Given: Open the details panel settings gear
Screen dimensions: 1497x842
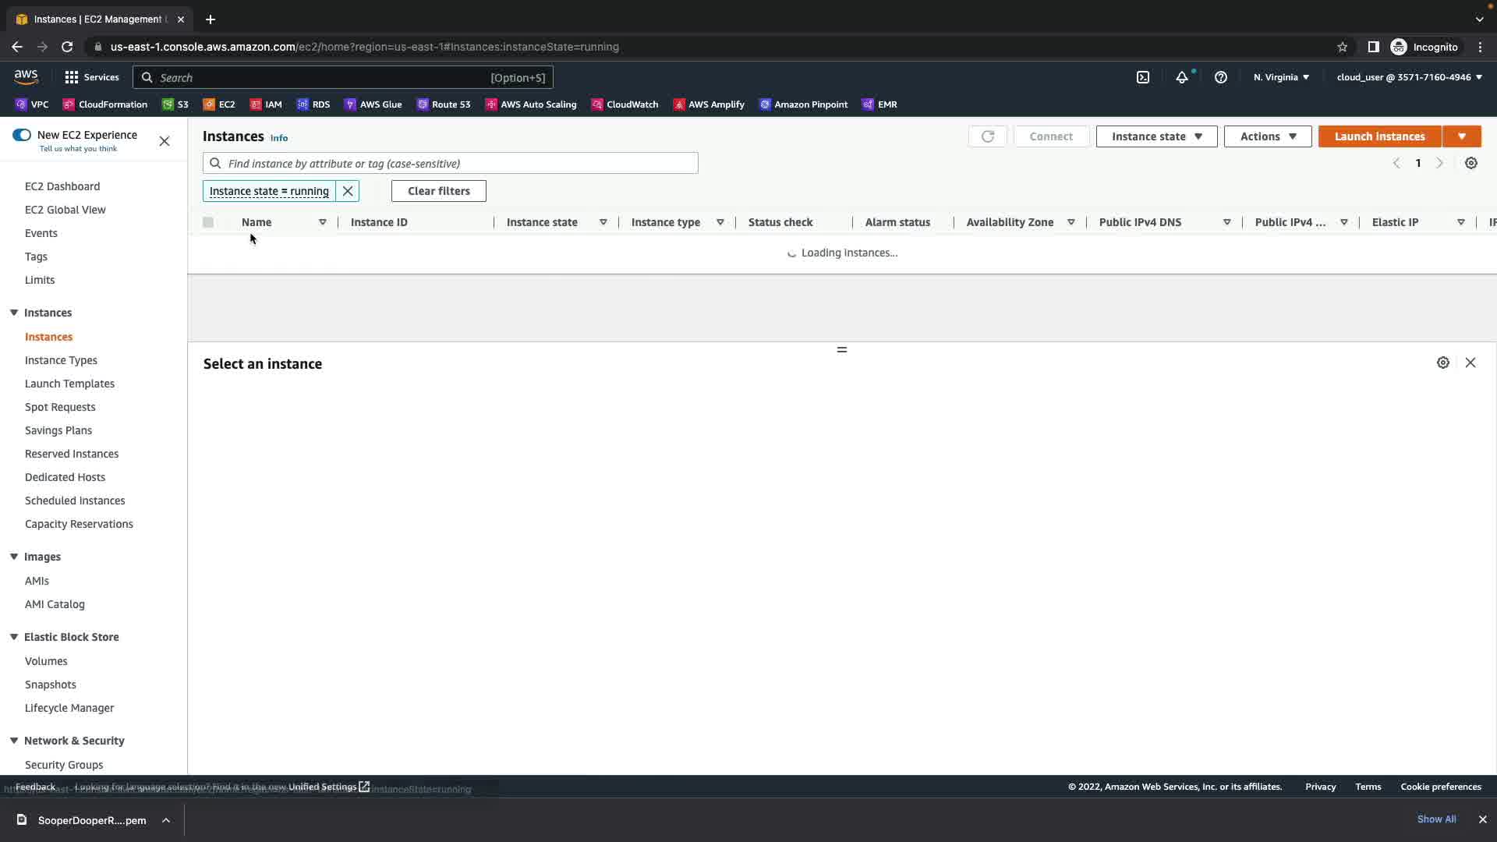Looking at the screenshot, I should pyautogui.click(x=1442, y=363).
